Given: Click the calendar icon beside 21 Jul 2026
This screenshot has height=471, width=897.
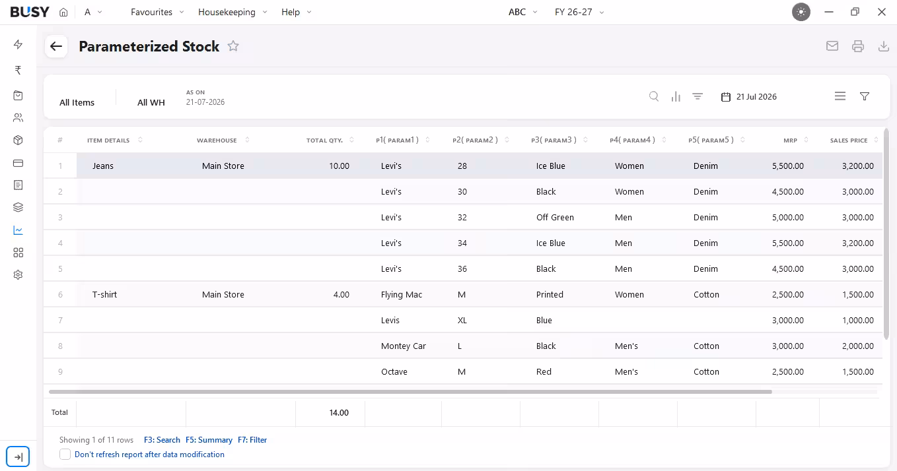Looking at the screenshot, I should pos(726,97).
